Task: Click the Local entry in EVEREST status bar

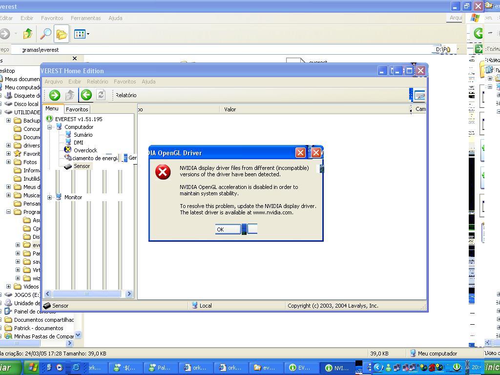Action: tap(206, 306)
